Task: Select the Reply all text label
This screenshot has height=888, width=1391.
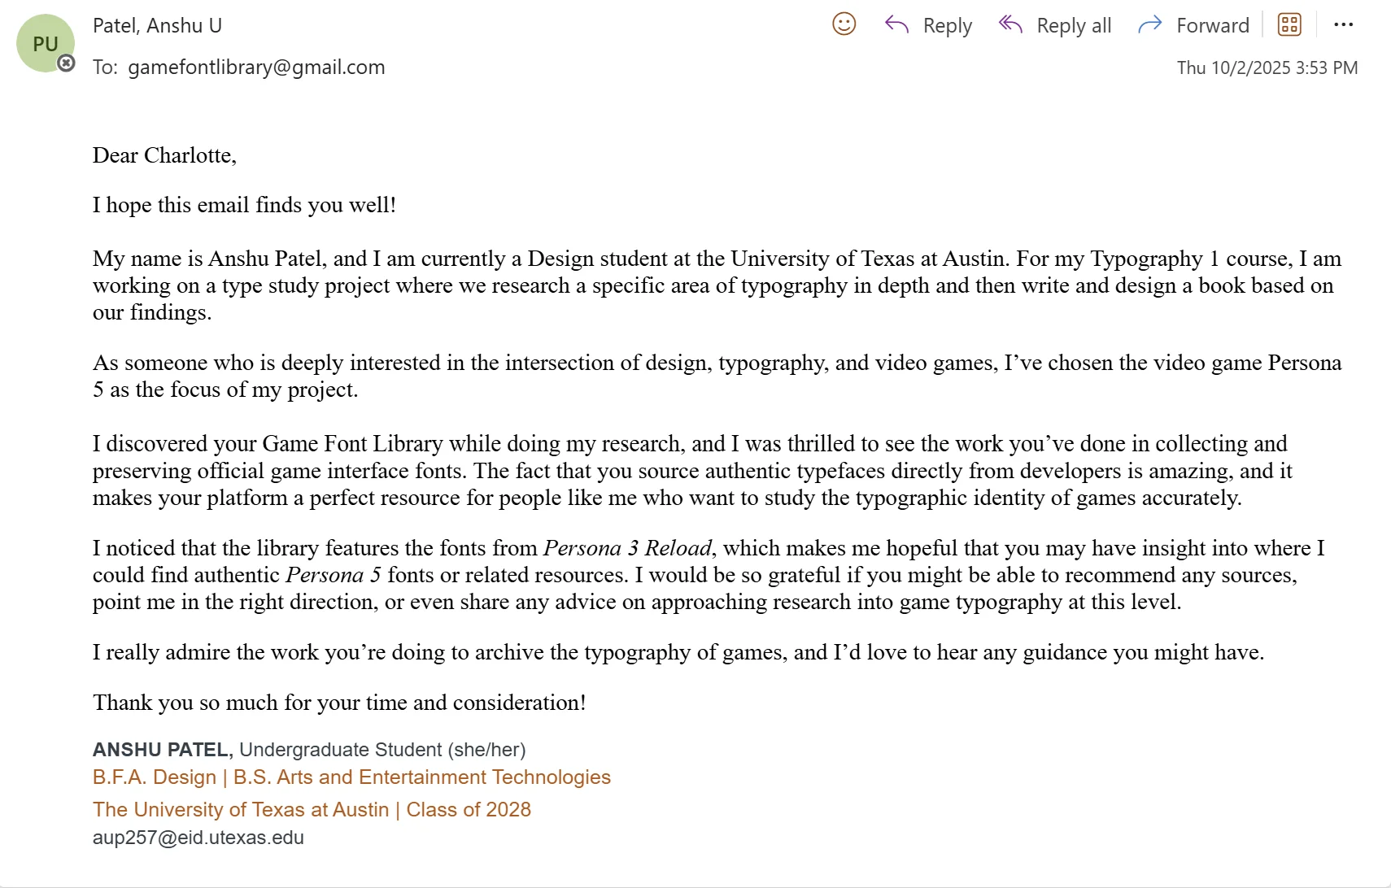Action: (x=1074, y=26)
